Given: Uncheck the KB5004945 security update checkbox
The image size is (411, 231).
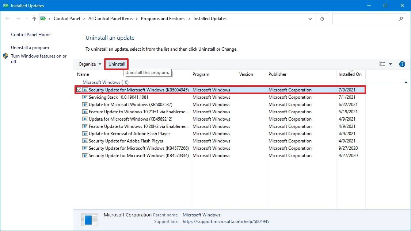Looking at the screenshot, I should tap(79, 90).
